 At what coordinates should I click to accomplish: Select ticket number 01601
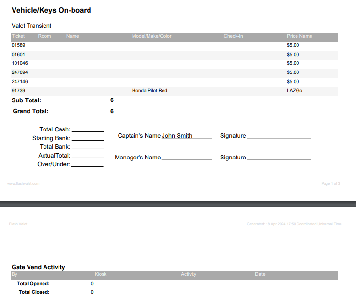click(18, 55)
